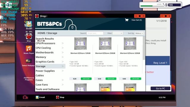Click the Mortoni EZStore 250GB title
The width and height of the screenshot is (190, 107).
pyautogui.click(x=105, y=53)
